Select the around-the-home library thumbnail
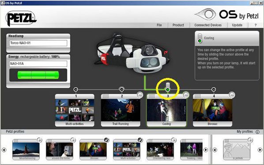Viewport: 264px width, 165px height. click(60, 150)
